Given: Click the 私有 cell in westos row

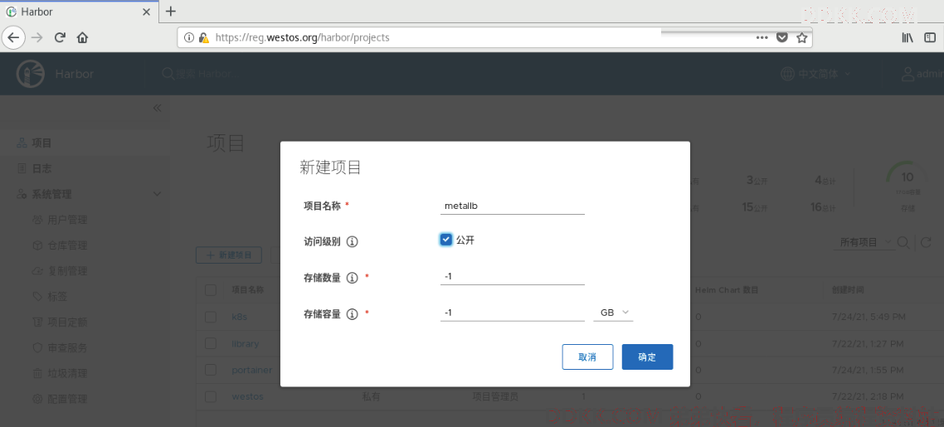Looking at the screenshot, I should tap(371, 396).
